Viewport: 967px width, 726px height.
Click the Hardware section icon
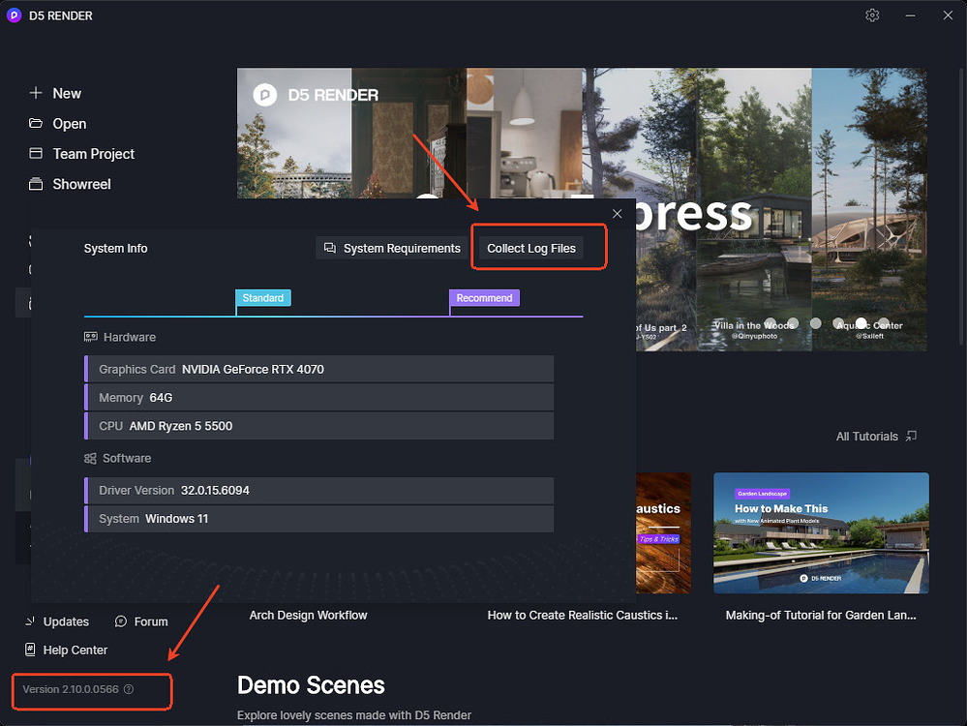point(91,337)
